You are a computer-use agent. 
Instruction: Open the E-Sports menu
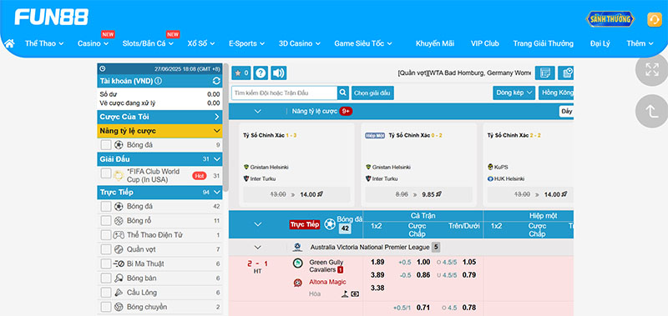point(246,43)
